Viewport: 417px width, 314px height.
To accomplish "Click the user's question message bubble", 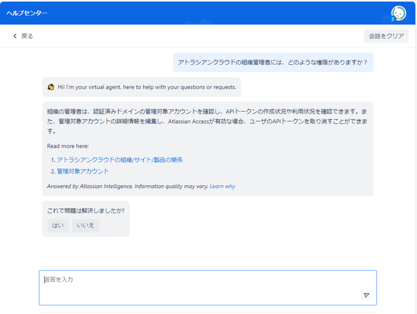I will [273, 62].
